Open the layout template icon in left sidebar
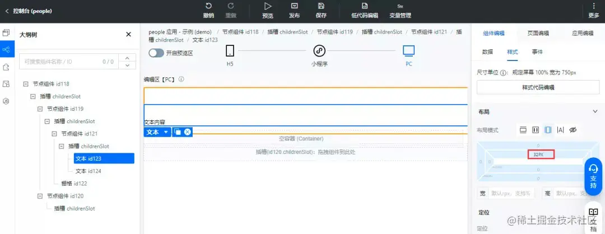 pos(6,83)
